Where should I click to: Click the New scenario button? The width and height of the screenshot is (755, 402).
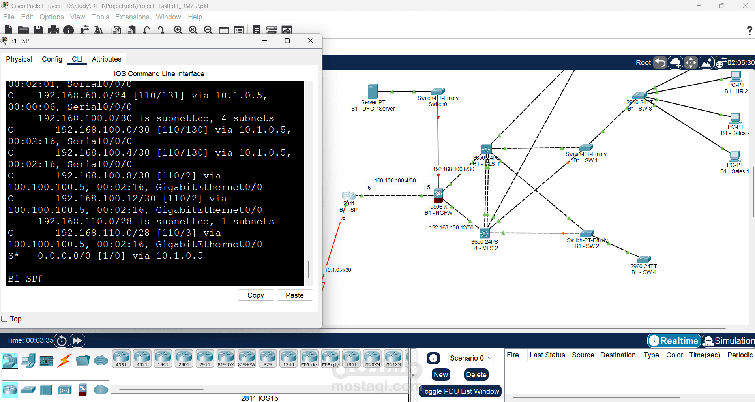click(441, 375)
